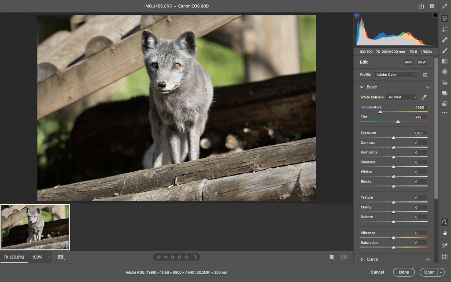Click the Done button
The image size is (451, 282).
click(404, 272)
